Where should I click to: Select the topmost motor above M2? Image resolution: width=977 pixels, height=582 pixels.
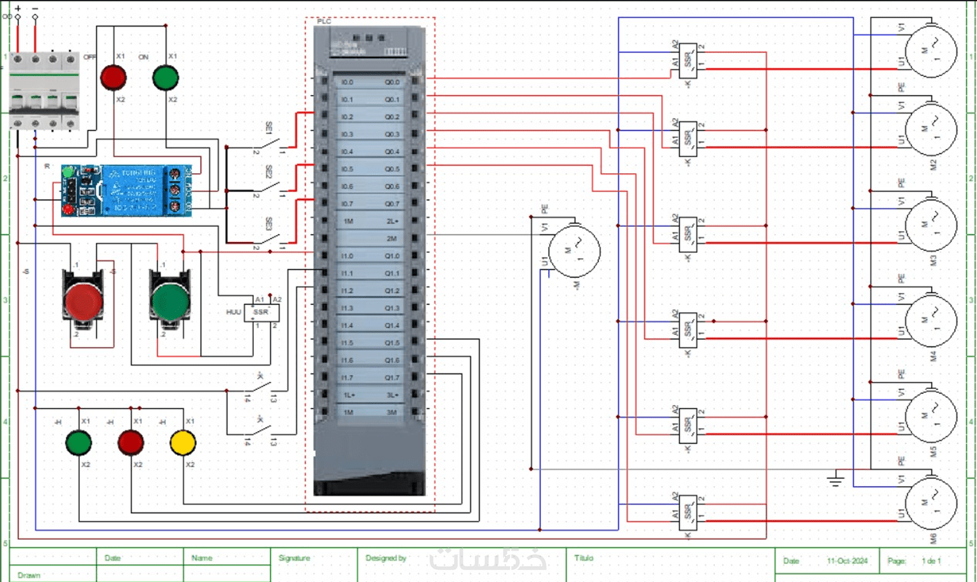pos(932,51)
